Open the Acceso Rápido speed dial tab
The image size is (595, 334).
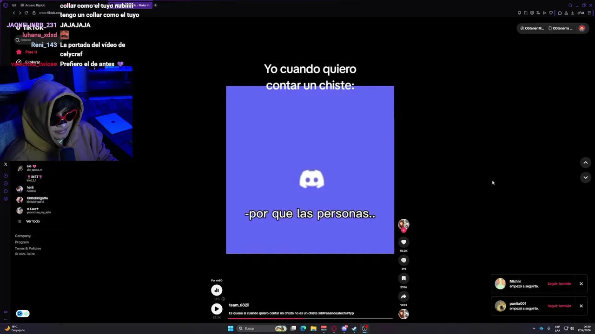pos(33,5)
